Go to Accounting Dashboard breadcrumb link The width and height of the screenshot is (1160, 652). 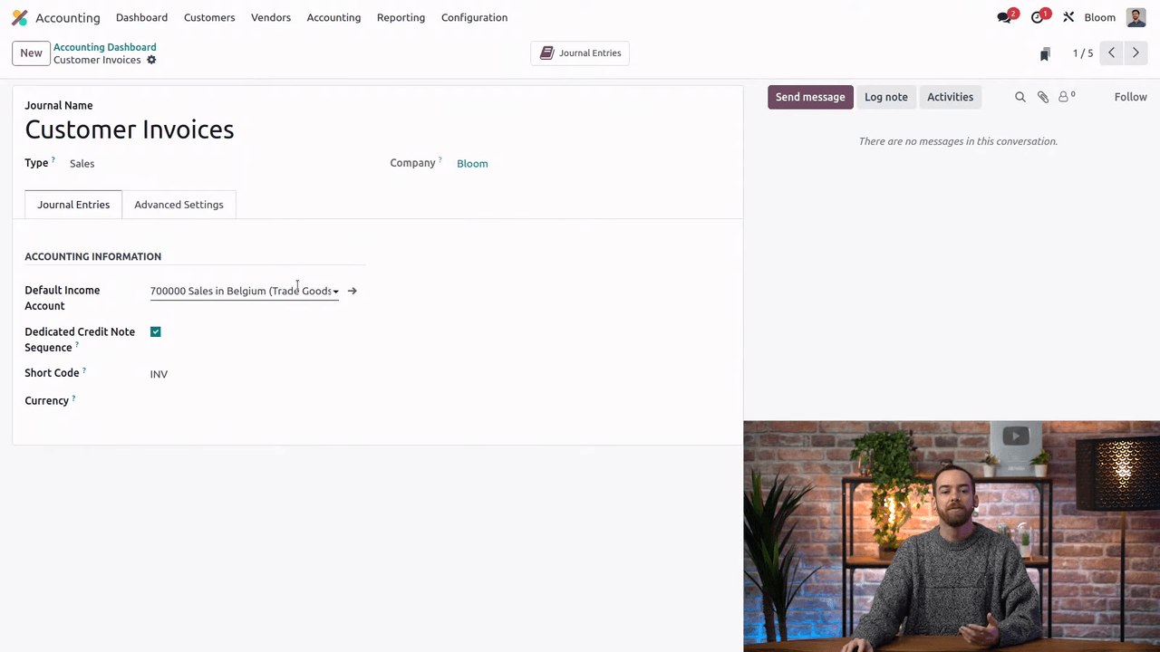pyautogui.click(x=104, y=47)
